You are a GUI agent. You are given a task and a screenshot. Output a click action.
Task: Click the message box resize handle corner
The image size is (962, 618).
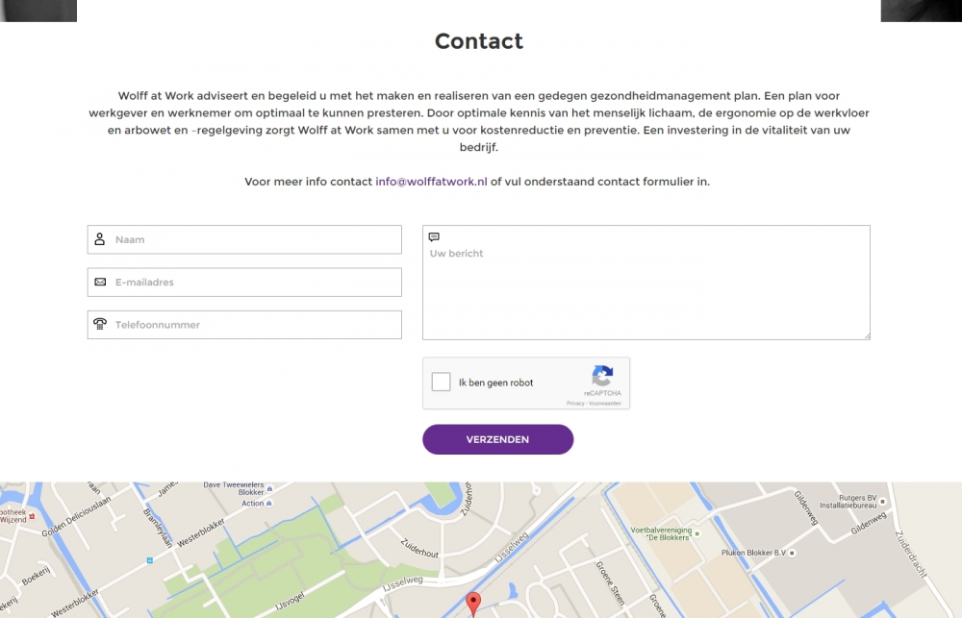867,336
